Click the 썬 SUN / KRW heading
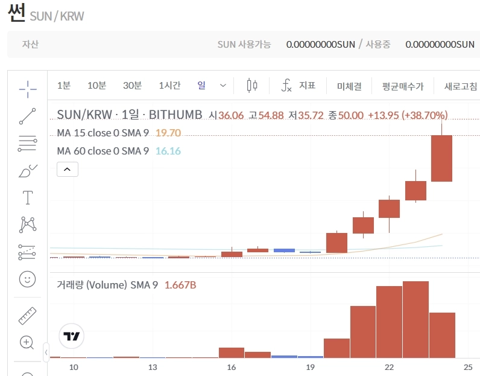 46,13
